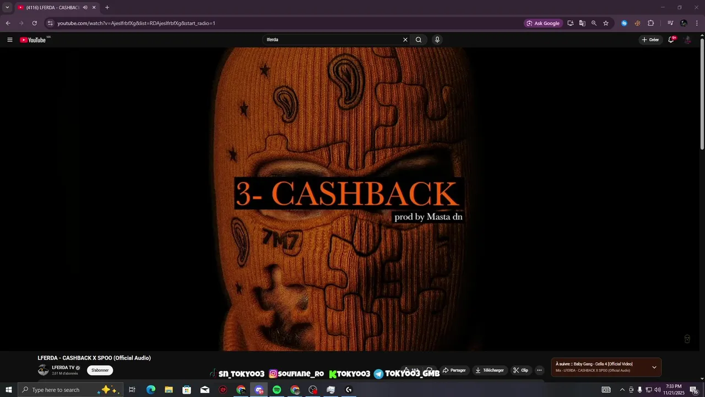Open the Chrome extensions puzzle menu
This screenshot has width=705, height=397.
pos(650,23)
